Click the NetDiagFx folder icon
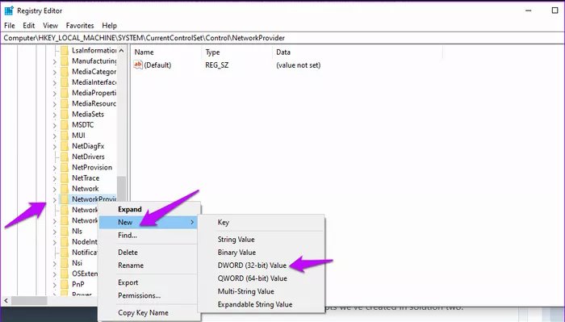This screenshot has height=322, width=565. coord(65,146)
